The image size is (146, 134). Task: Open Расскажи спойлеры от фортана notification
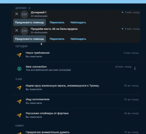(x=76, y=115)
